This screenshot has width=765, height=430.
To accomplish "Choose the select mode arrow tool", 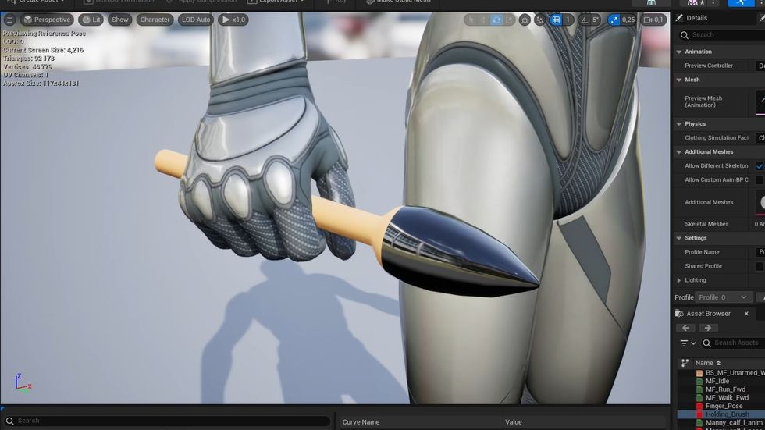I will (470, 20).
